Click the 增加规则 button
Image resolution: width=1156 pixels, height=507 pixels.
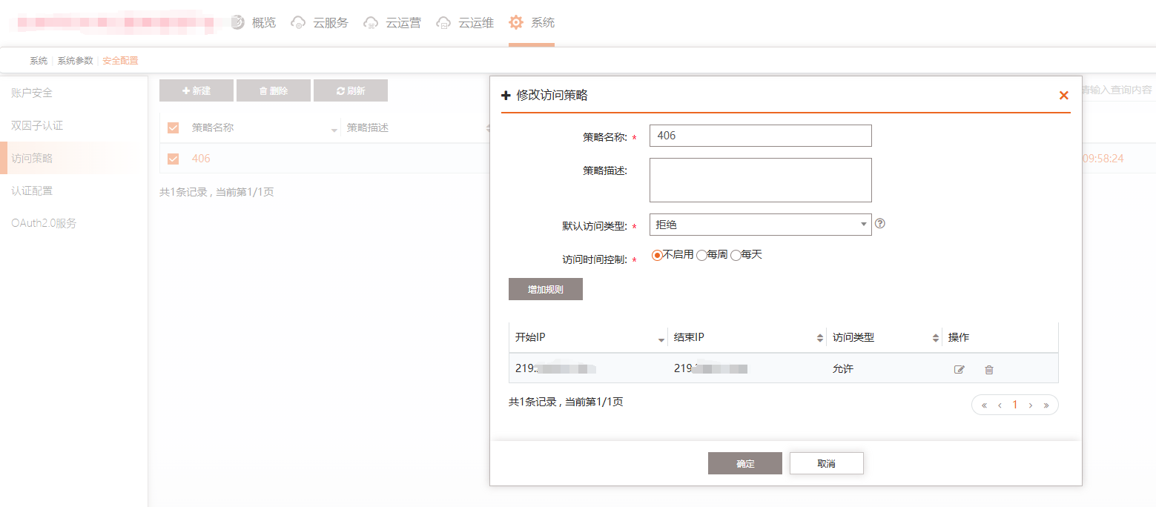click(x=546, y=290)
